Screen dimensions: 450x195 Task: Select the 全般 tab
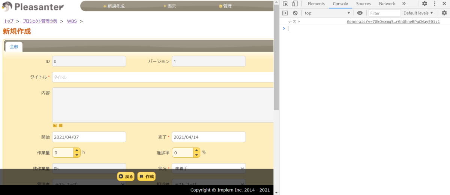pyautogui.click(x=14, y=47)
